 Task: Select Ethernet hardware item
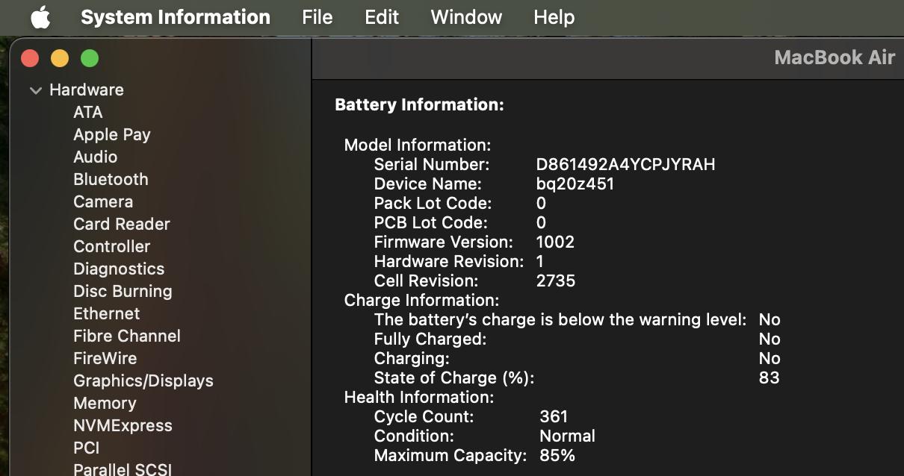click(106, 313)
